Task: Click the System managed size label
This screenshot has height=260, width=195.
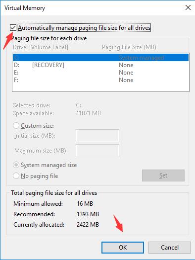Action: (x=49, y=165)
